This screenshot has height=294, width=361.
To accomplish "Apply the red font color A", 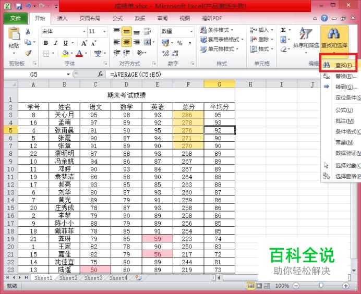I will coord(79,53).
